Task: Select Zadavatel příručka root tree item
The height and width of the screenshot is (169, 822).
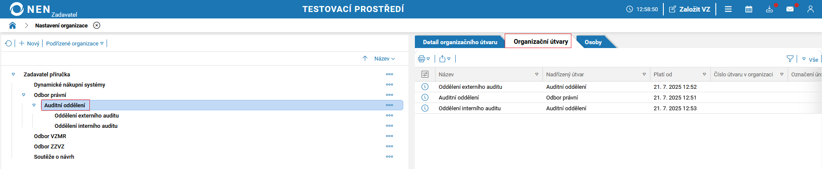Action: click(47, 74)
